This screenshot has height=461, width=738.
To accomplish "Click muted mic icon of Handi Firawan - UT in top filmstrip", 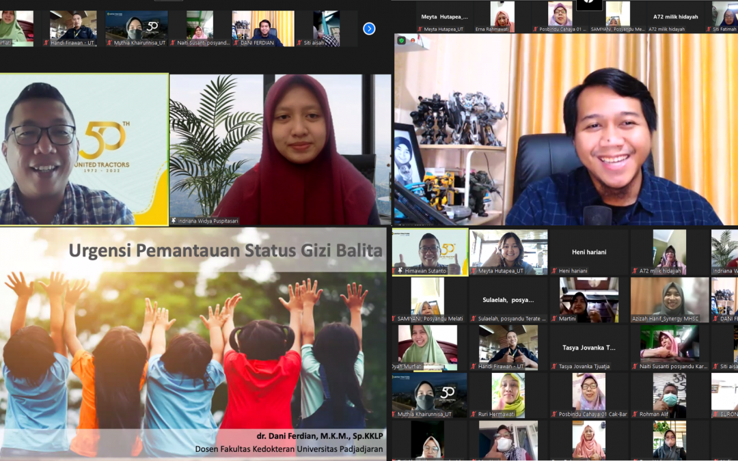I will tap(46, 43).
